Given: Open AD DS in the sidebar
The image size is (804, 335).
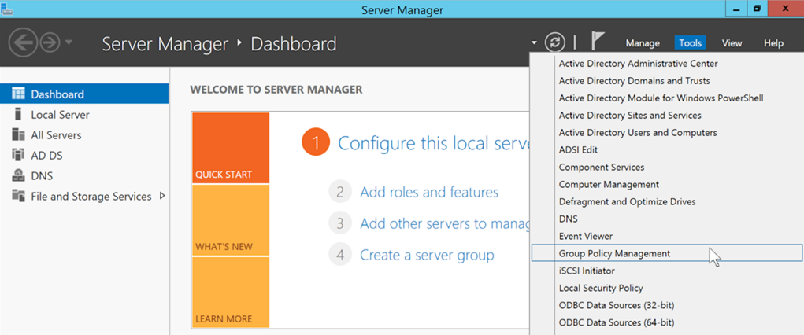Looking at the screenshot, I should click(46, 156).
